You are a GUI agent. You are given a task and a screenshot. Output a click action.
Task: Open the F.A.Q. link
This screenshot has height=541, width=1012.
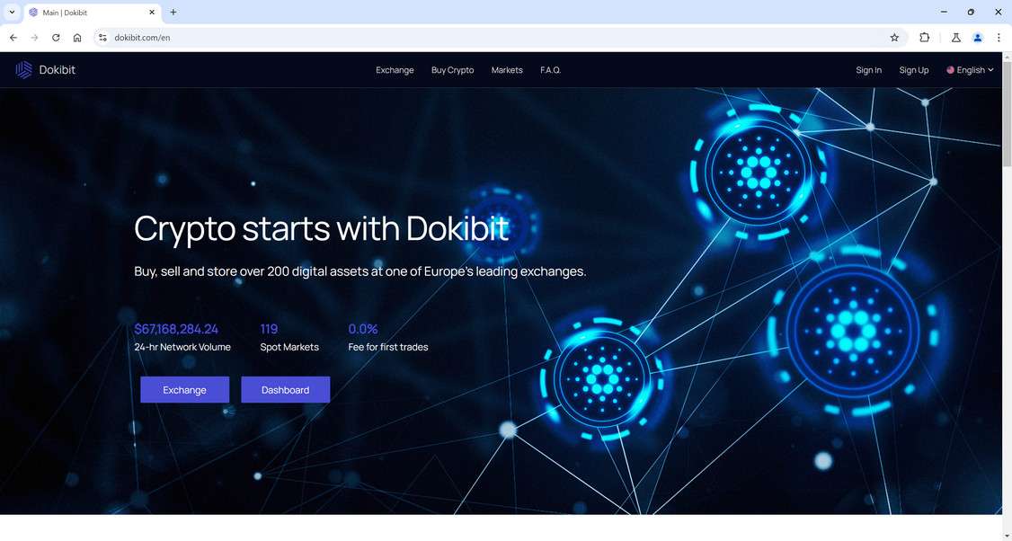[x=551, y=70]
